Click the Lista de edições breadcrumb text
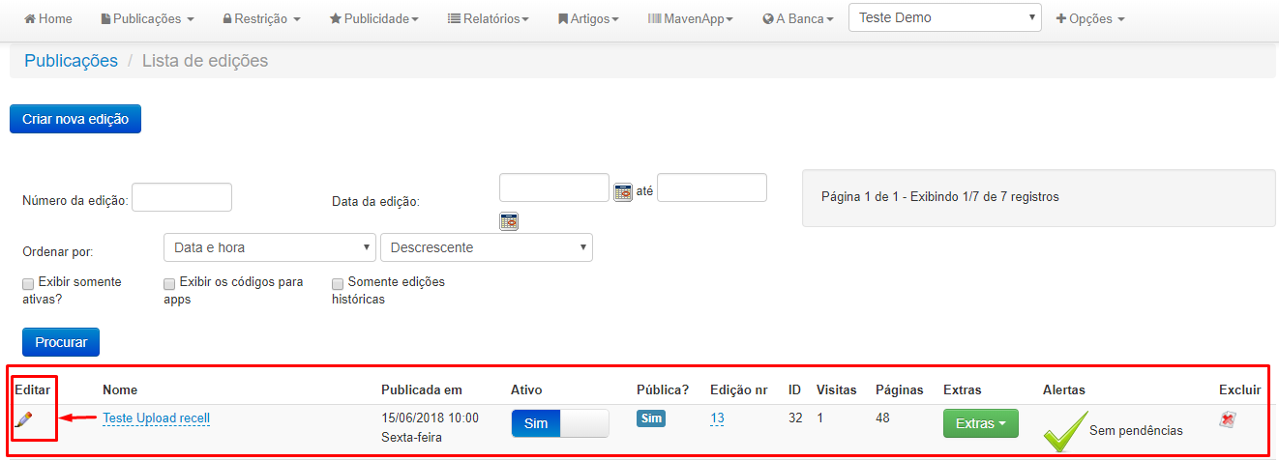Viewport: 1279px width, 461px height. 205,61
